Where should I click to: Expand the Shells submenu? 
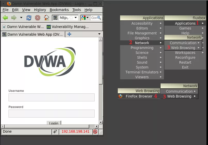click(142, 57)
